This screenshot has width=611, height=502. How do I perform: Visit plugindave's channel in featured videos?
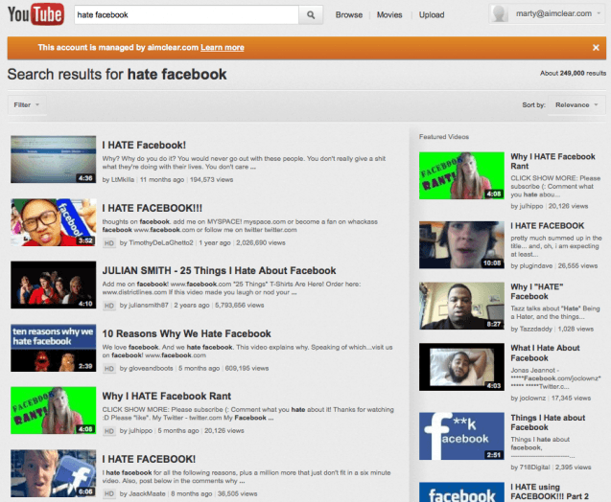[x=536, y=265]
